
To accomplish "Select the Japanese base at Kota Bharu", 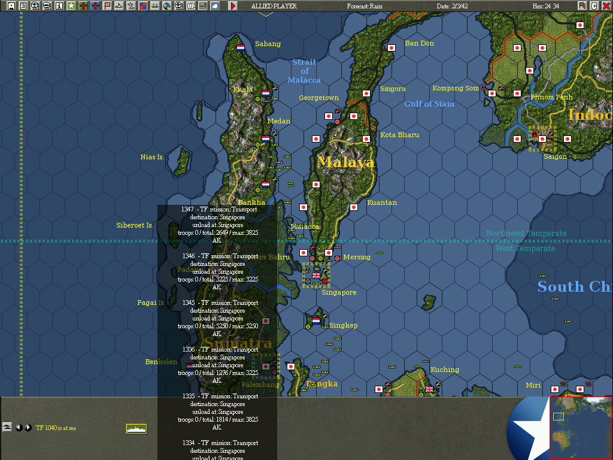I will point(366,139).
